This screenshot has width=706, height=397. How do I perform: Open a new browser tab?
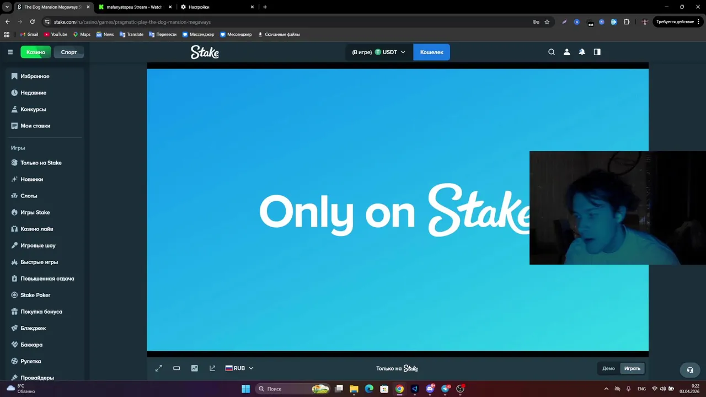(265, 7)
